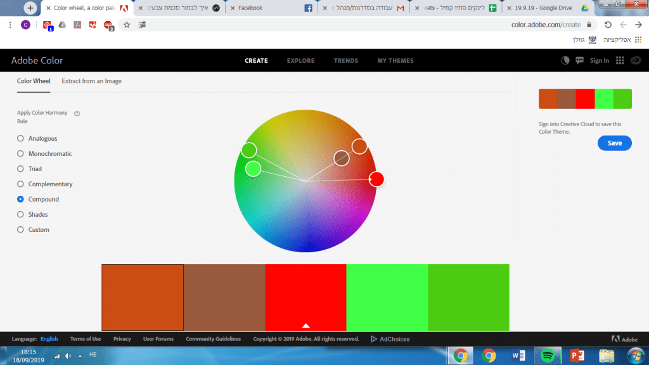Open Privacy footer link
Screen dimensions: 649x365
click(122, 339)
